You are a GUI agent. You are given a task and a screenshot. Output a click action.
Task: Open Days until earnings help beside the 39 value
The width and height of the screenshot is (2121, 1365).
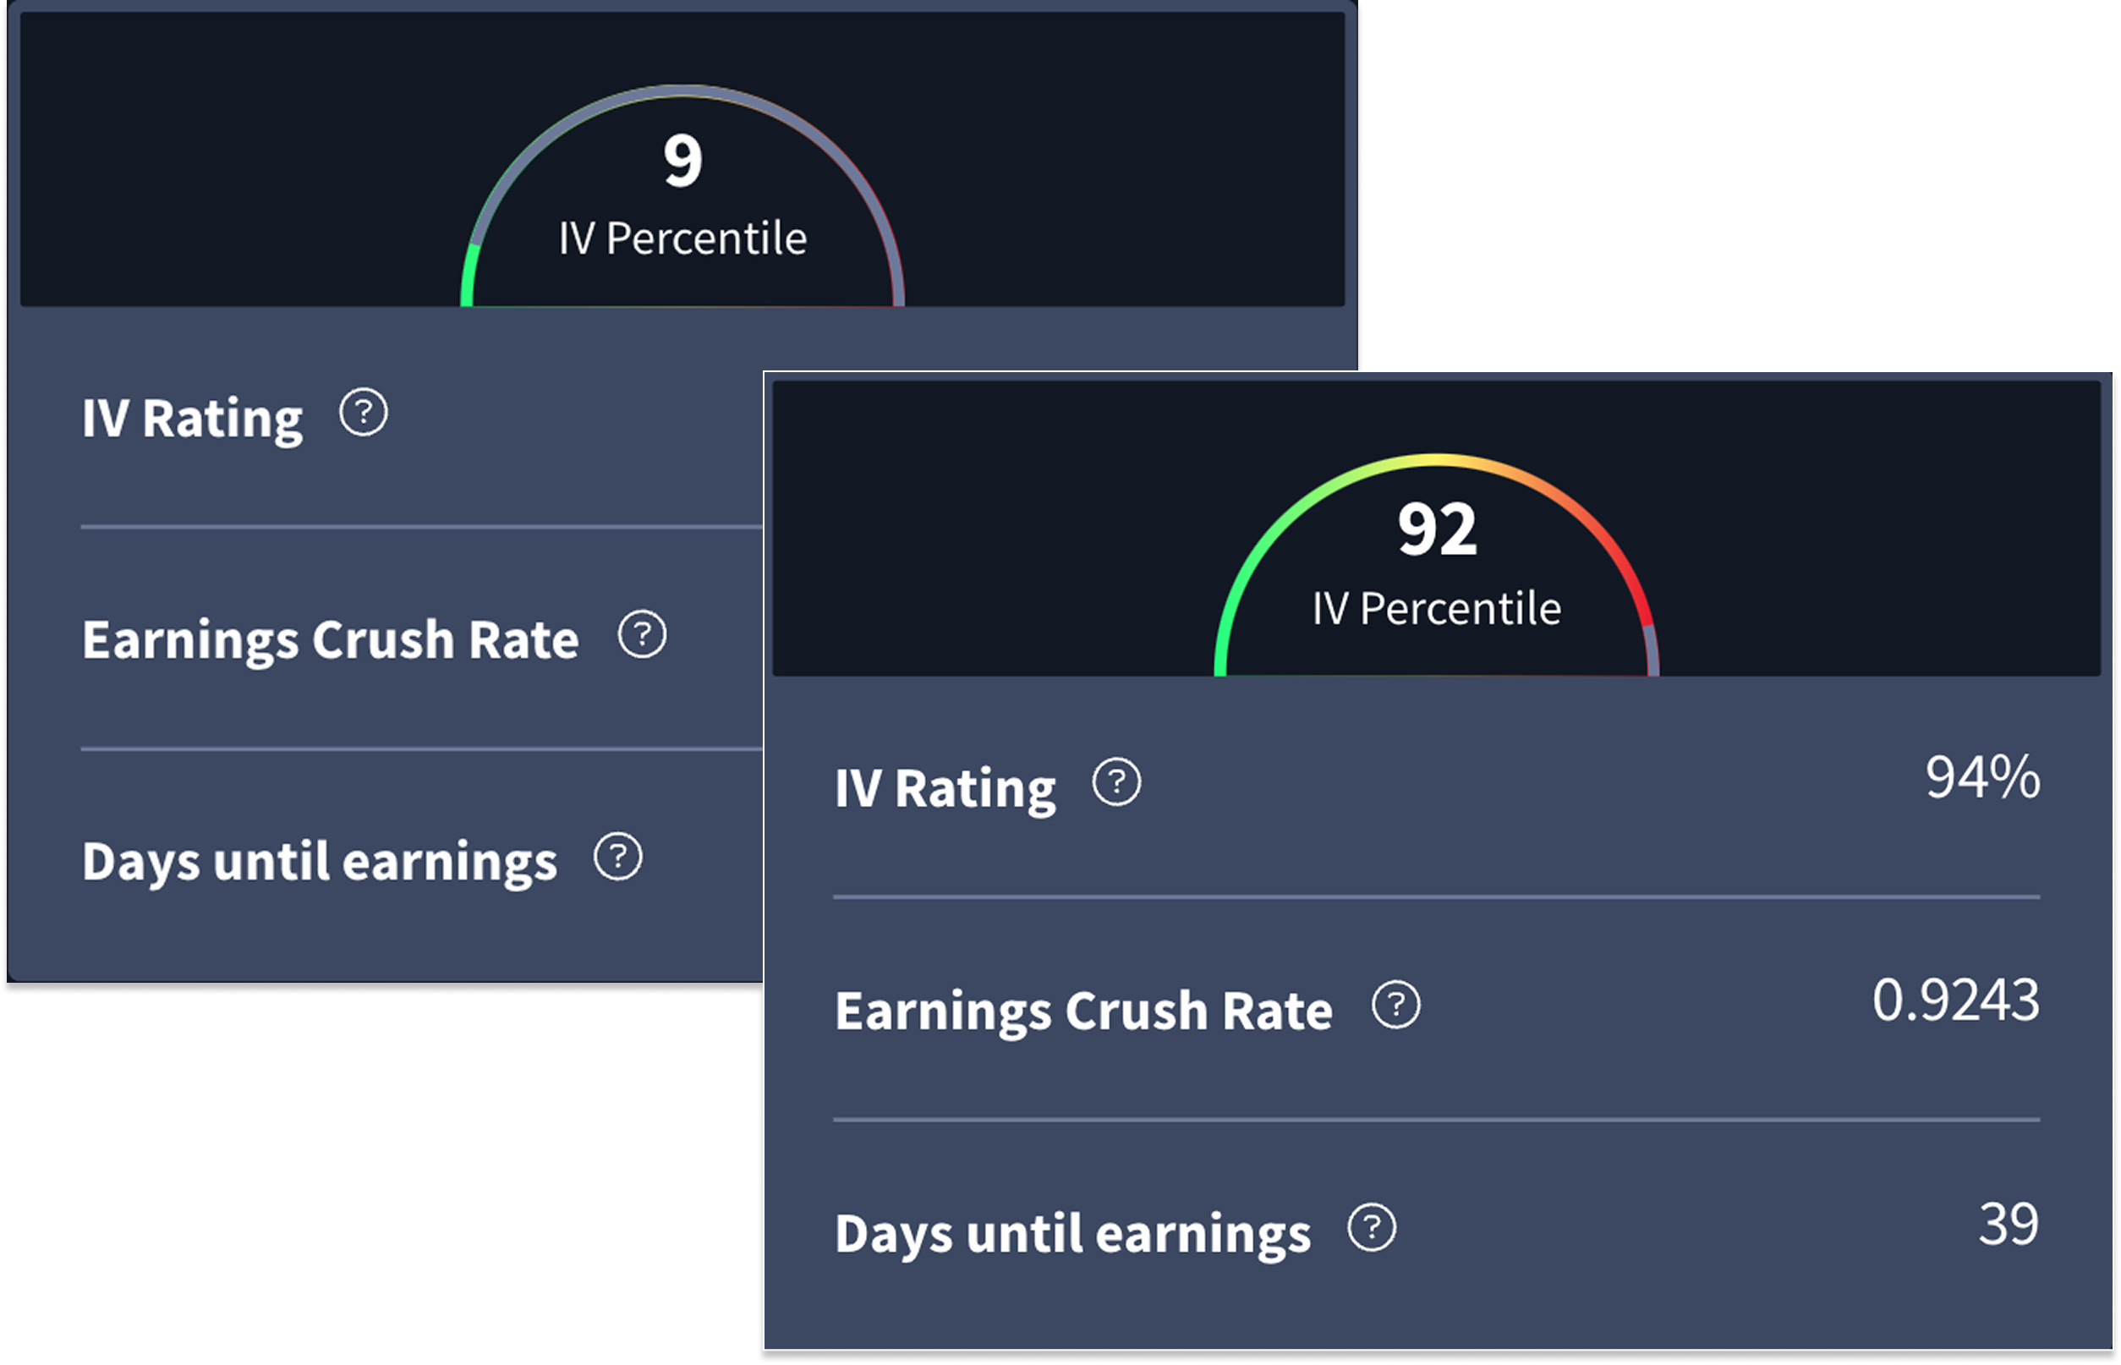tap(1371, 1228)
